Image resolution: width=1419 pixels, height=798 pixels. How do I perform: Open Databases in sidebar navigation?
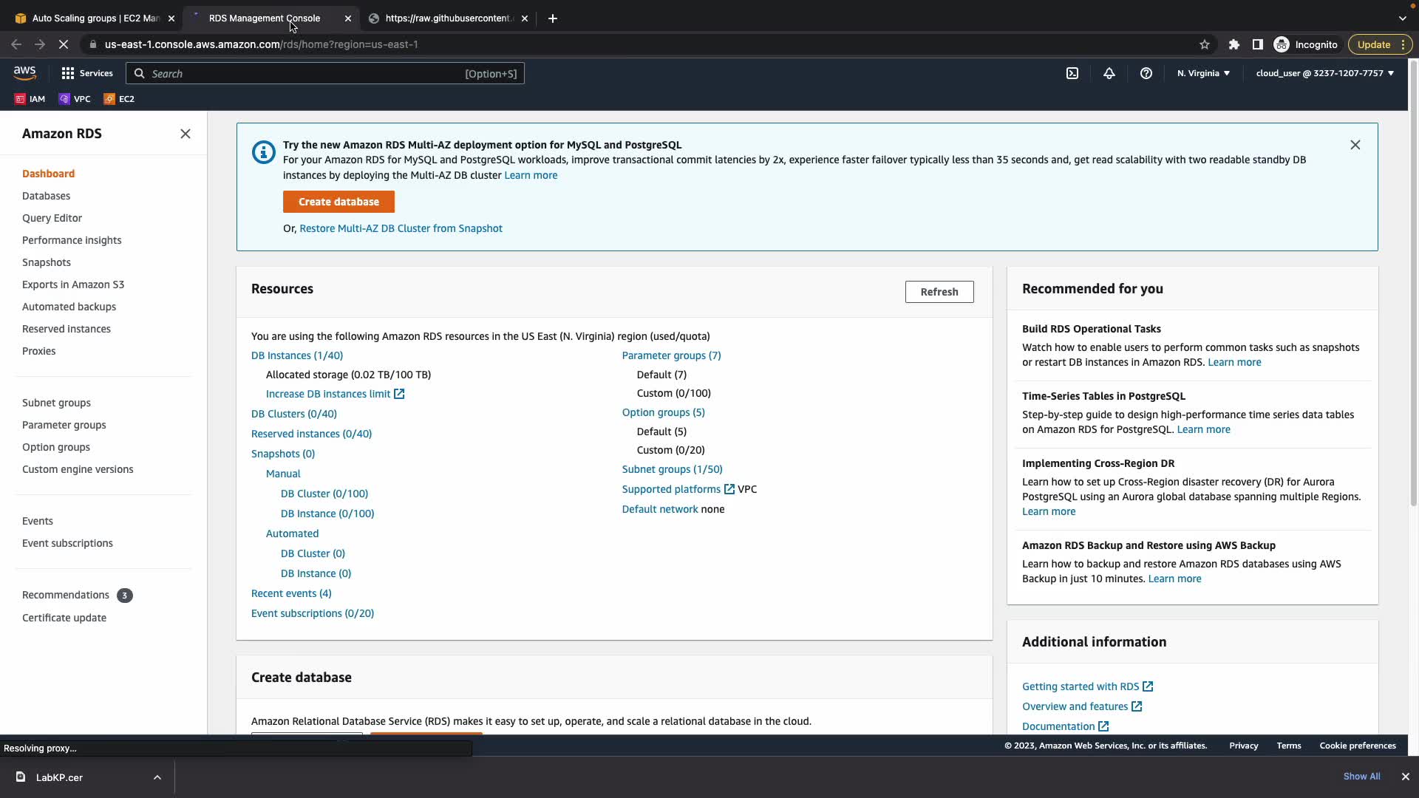point(46,196)
